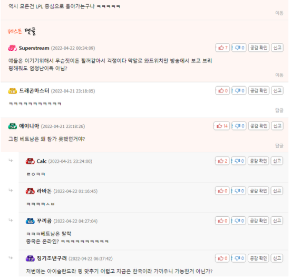Dislike 꾸끼곰's reply
The height and width of the screenshot is (277, 292).
pos(239,221)
